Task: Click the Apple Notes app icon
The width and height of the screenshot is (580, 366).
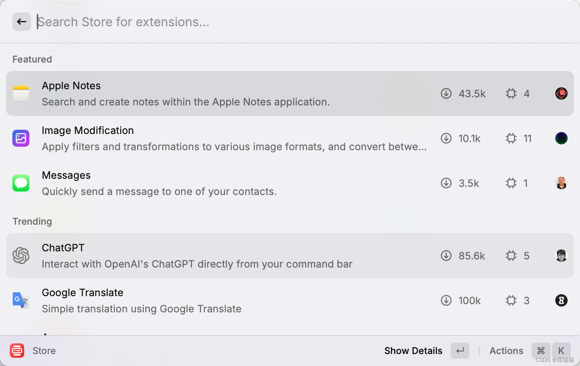Action: click(21, 93)
